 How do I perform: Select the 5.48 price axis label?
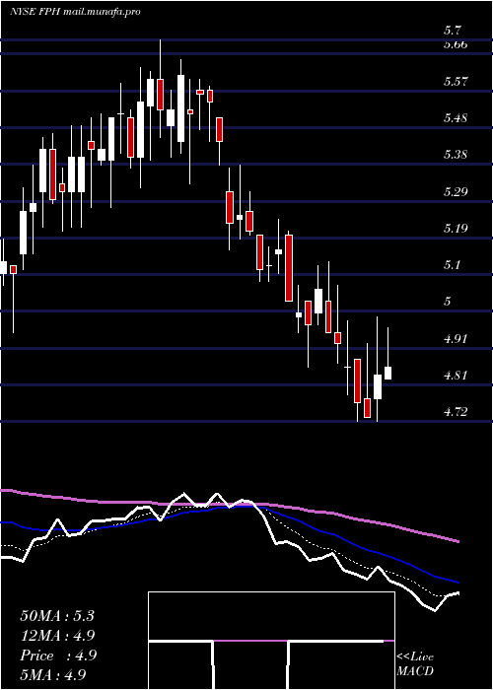tap(456, 118)
